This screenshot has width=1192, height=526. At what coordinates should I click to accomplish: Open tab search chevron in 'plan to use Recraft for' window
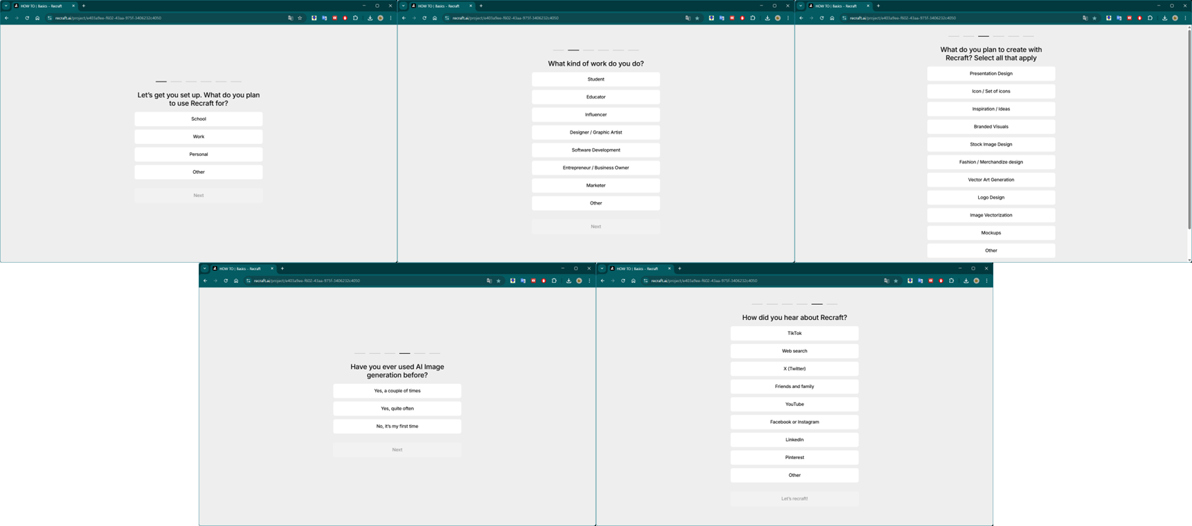click(6, 6)
